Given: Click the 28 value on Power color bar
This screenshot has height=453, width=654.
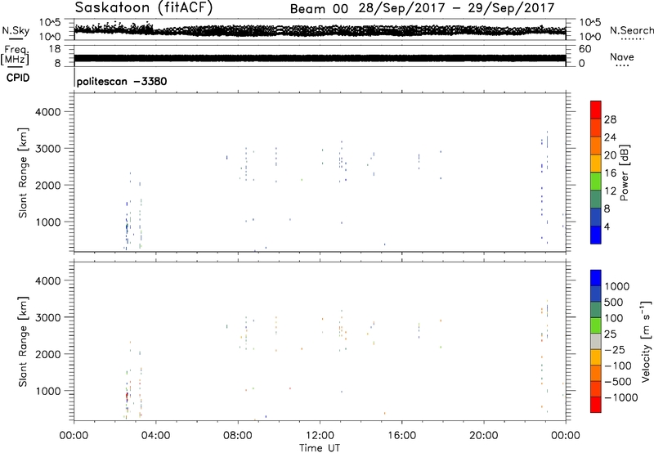Looking at the screenshot, I should pos(610,119).
